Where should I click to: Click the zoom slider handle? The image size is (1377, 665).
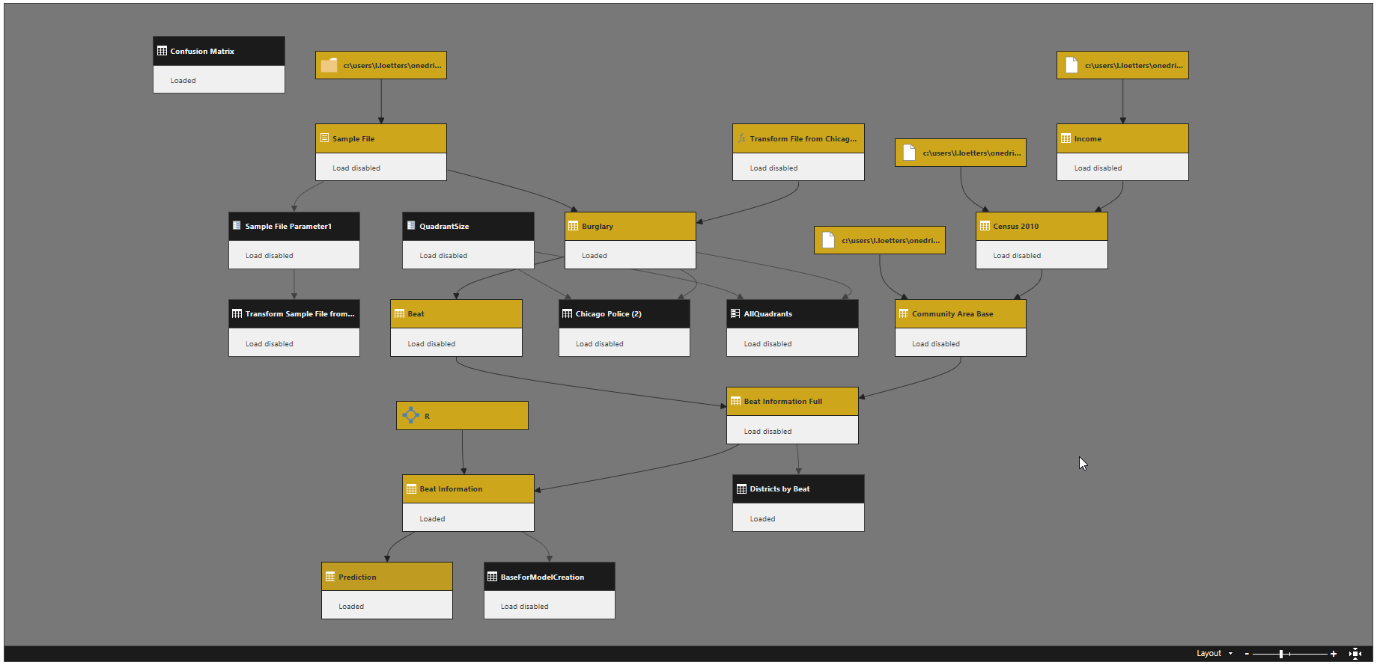tap(1281, 654)
